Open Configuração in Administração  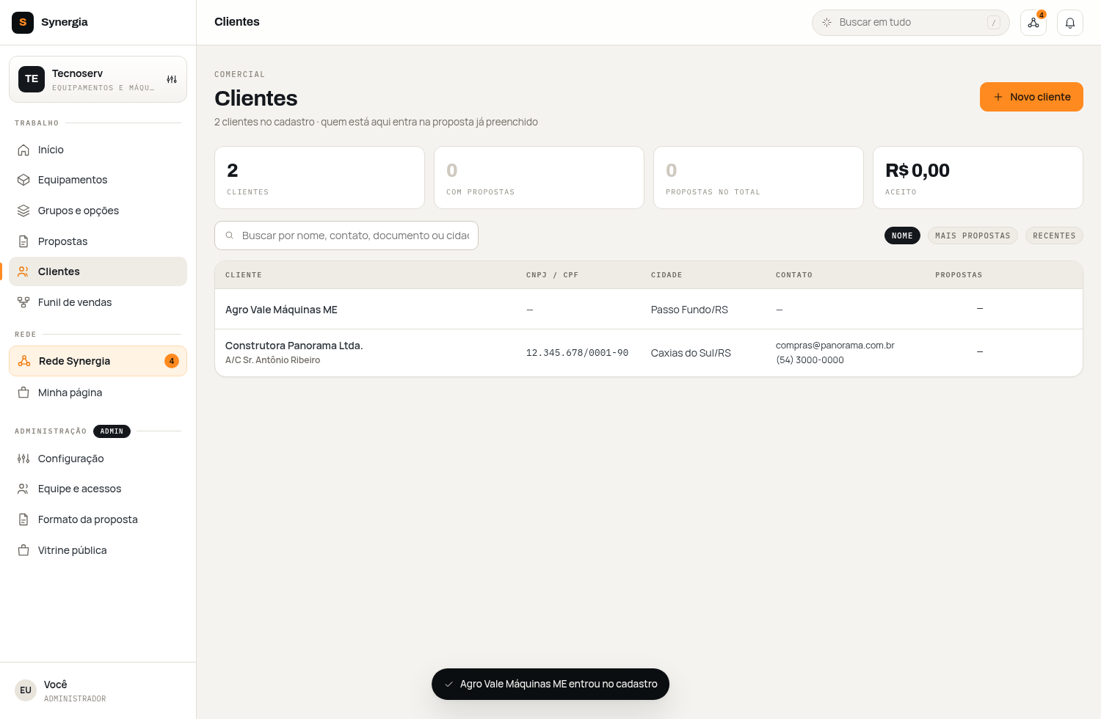pos(98,459)
